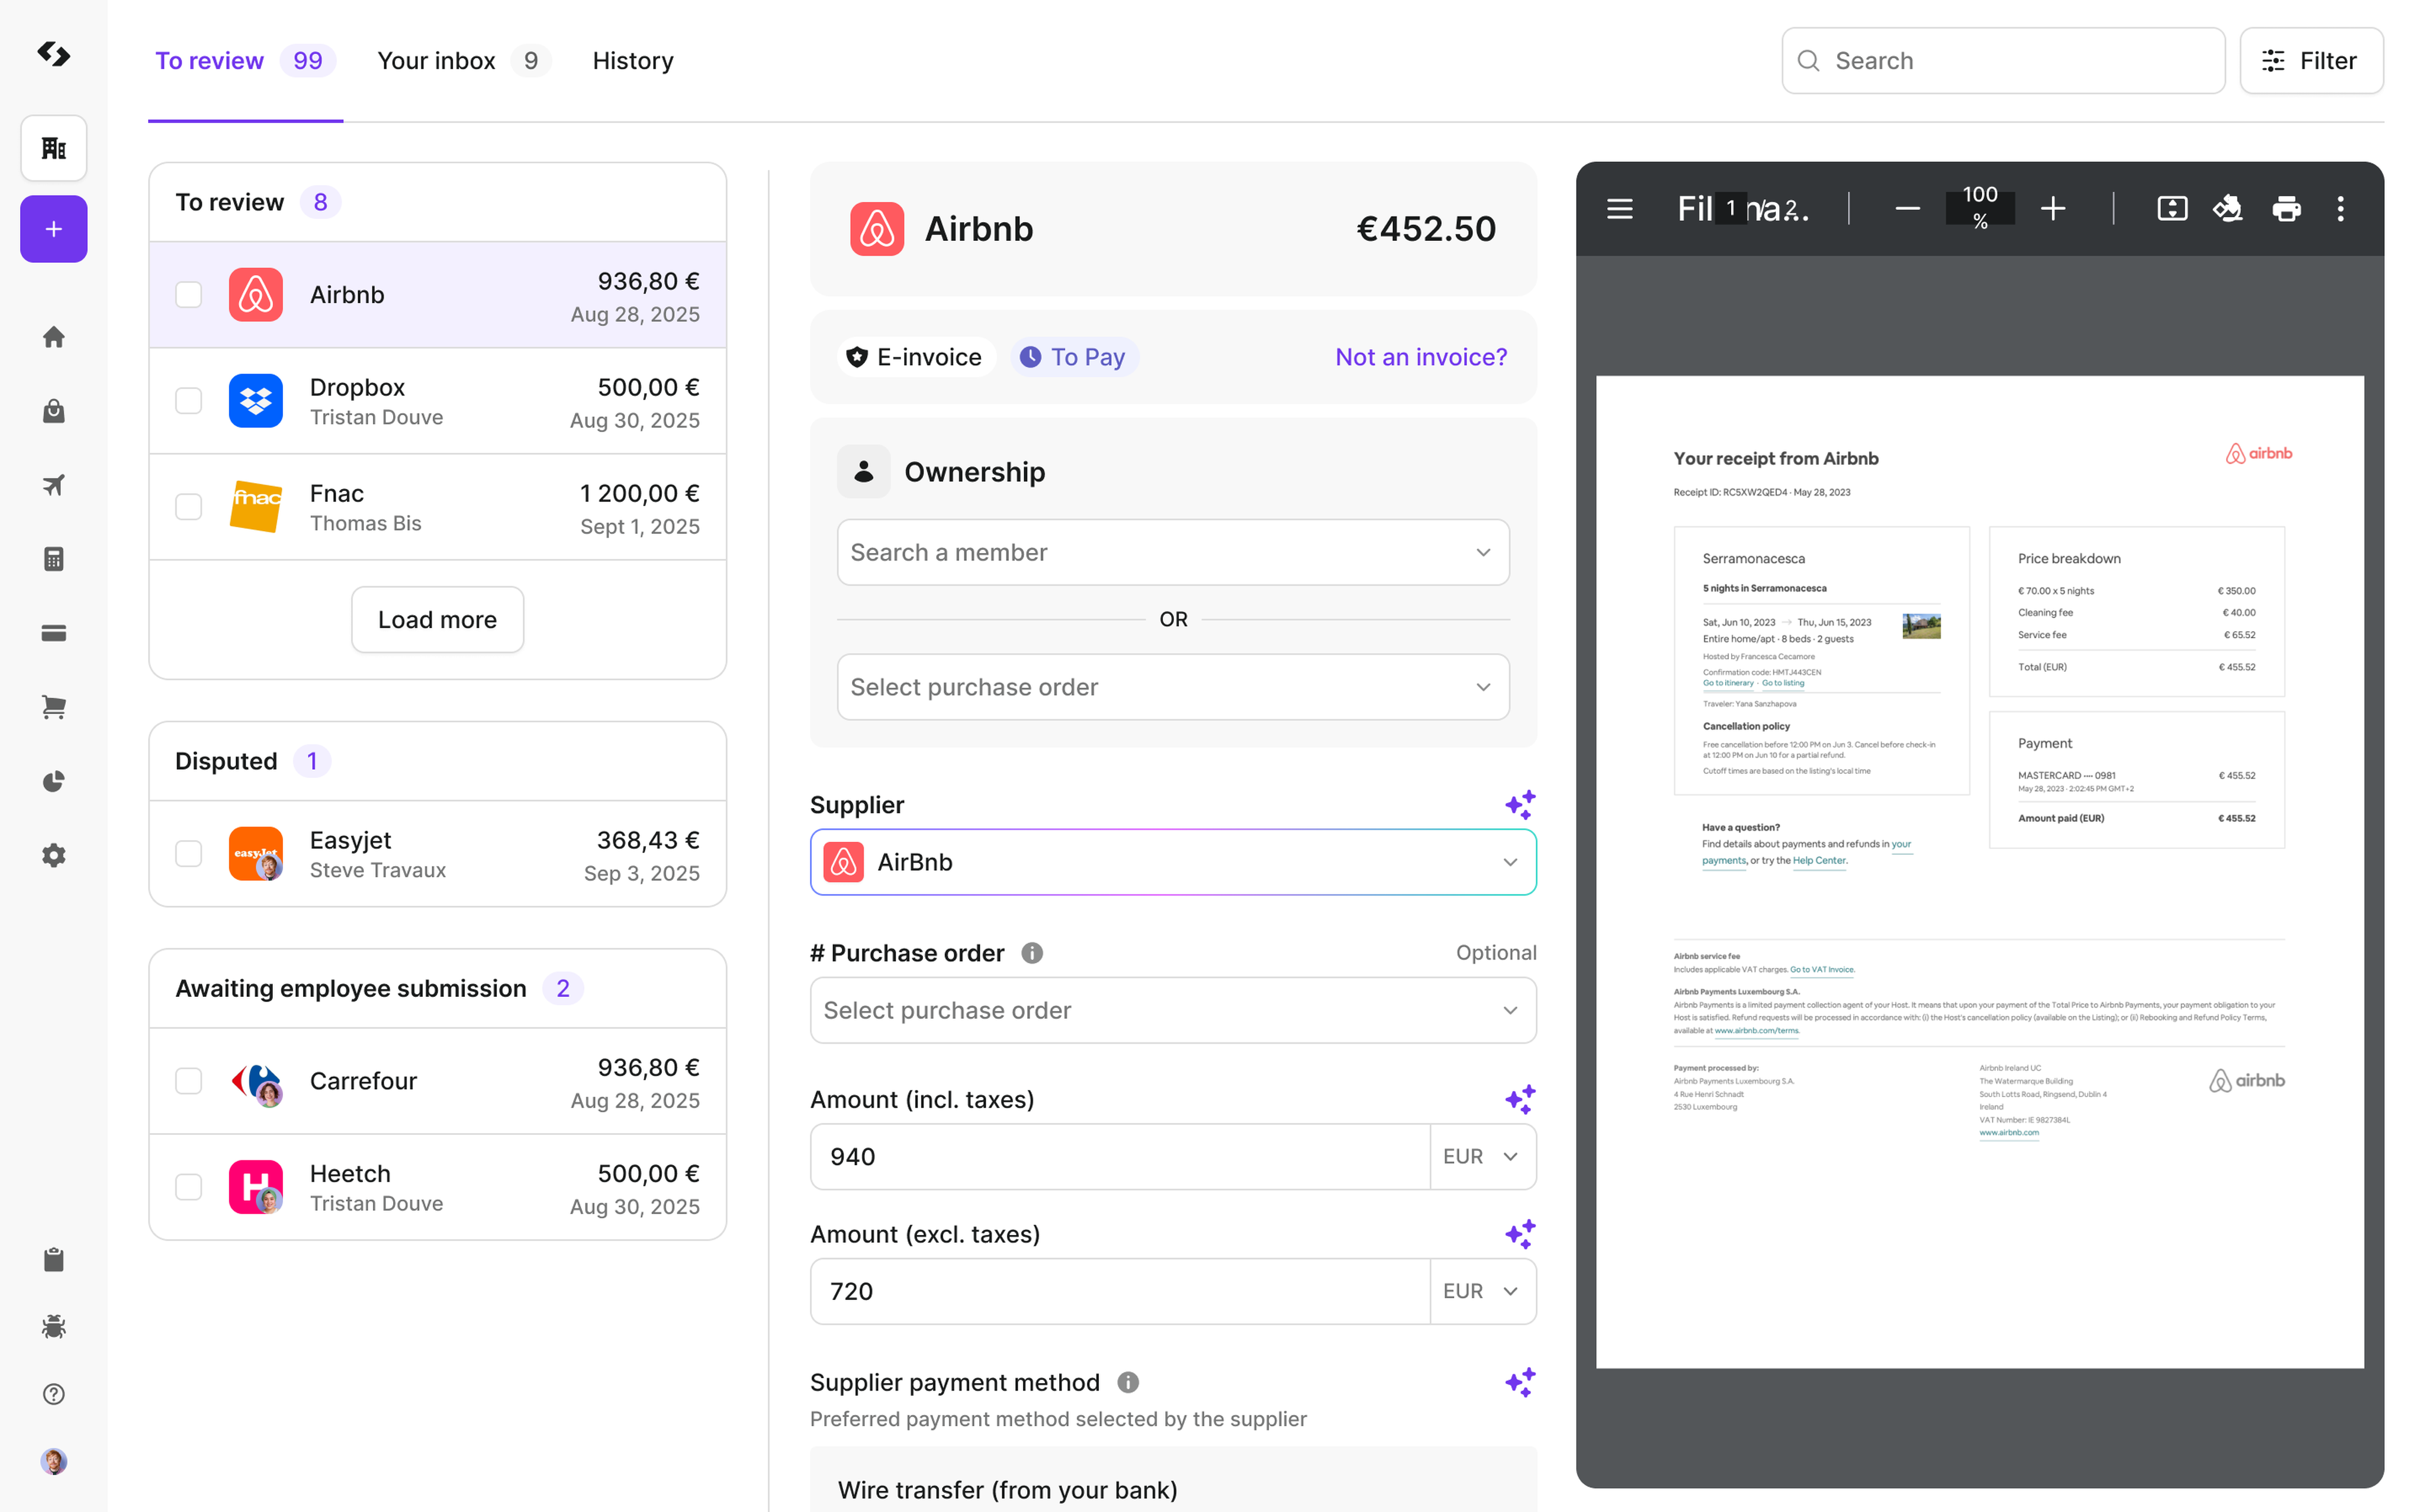Viewport: 2425px width, 1512px height.
Task: Click the purple plus sidebar button
Action: (x=54, y=229)
